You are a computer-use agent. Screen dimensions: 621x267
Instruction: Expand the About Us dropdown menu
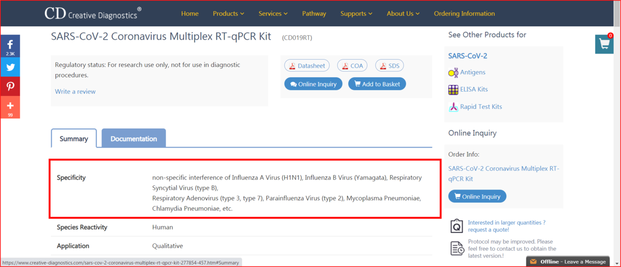tap(403, 14)
